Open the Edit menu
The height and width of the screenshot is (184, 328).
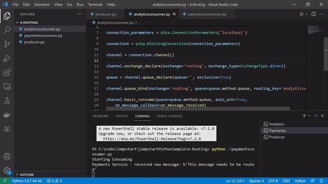26,5
